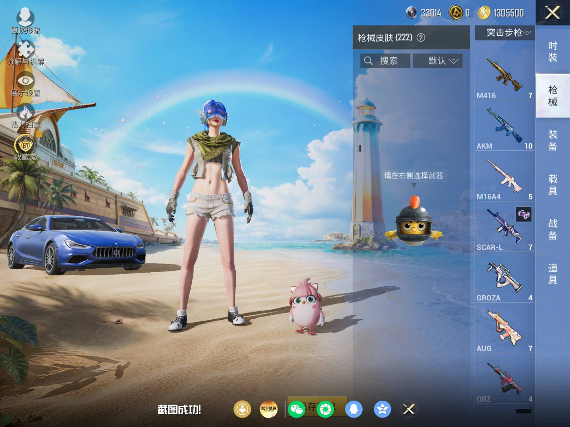
Task: Toggle 展示设置 eye display settings
Action: pyautogui.click(x=26, y=84)
